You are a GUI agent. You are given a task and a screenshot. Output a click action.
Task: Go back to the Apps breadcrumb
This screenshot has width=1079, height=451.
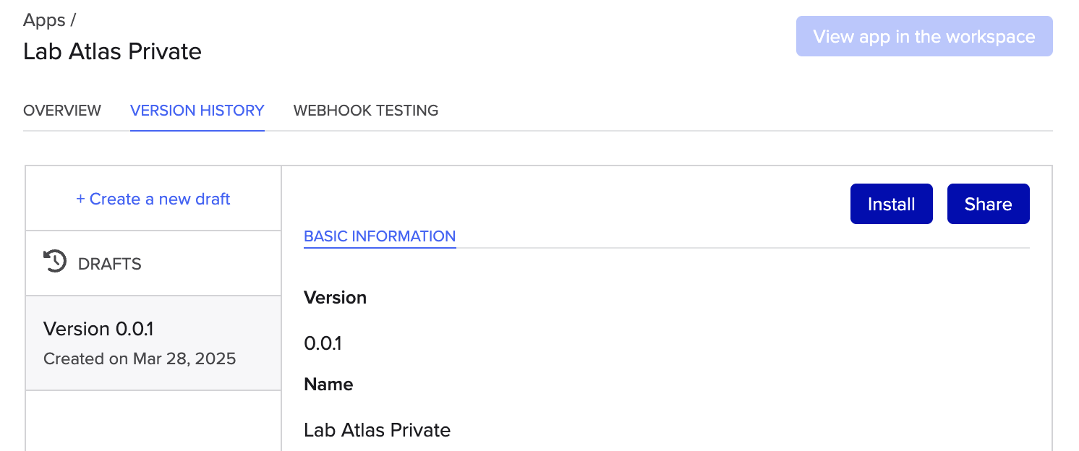pos(44,20)
